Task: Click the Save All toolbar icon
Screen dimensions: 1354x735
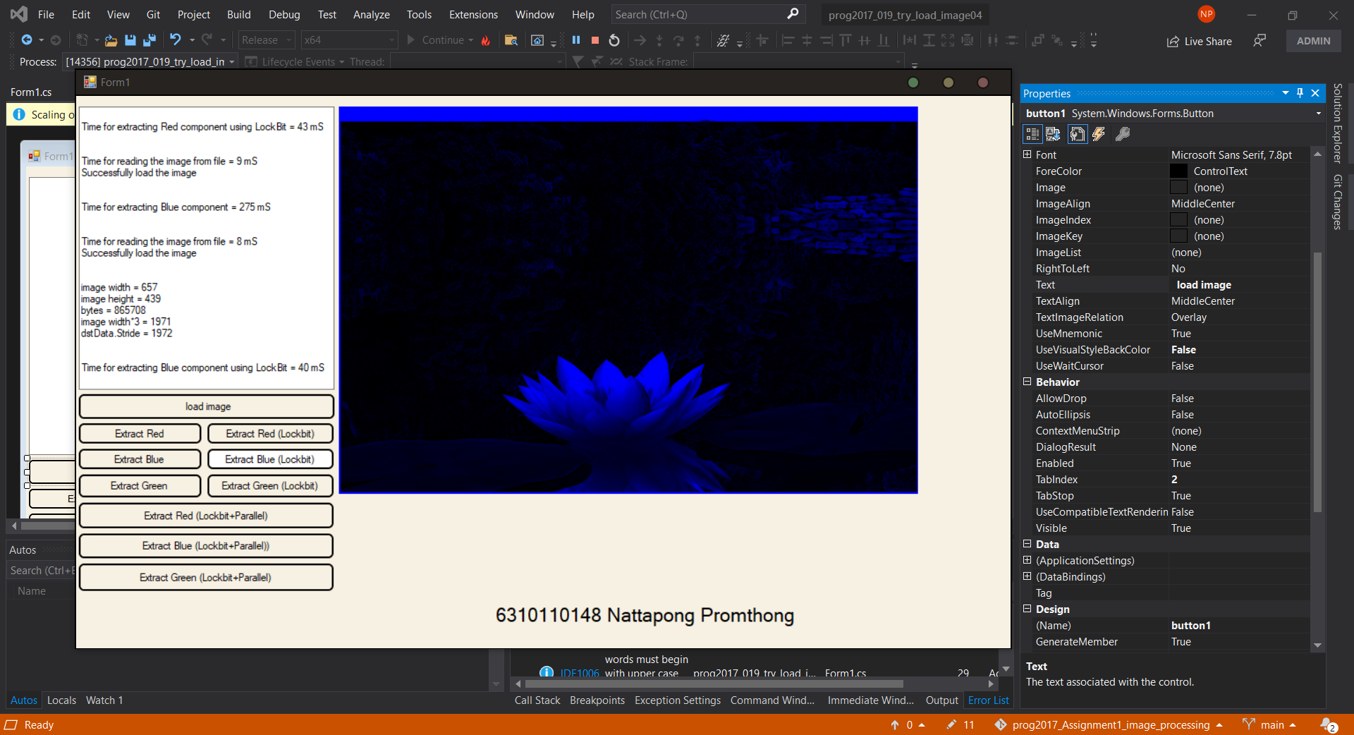Action: point(149,40)
